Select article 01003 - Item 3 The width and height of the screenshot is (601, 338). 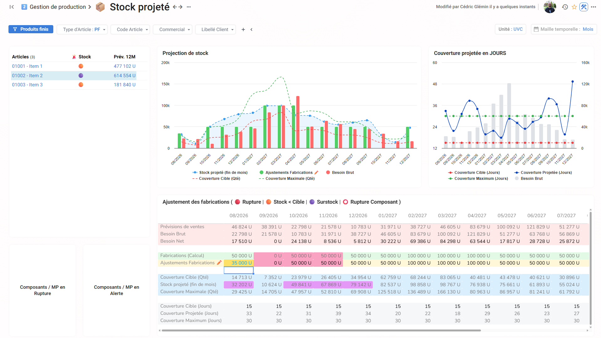tap(27, 85)
